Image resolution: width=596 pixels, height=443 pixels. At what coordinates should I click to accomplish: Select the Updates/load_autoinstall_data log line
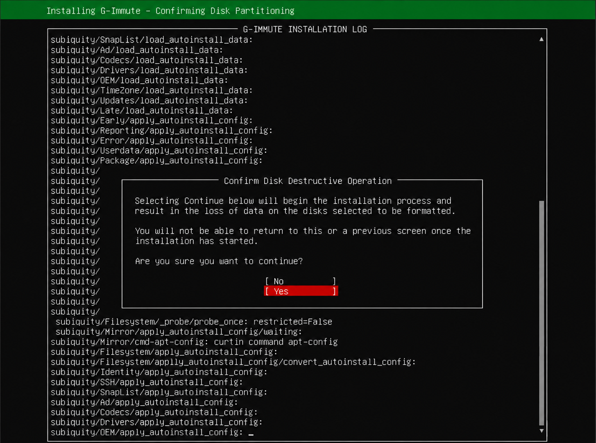pos(149,100)
